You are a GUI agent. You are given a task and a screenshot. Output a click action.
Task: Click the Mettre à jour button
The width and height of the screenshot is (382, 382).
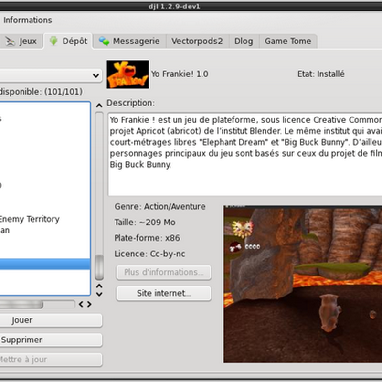click(51, 360)
